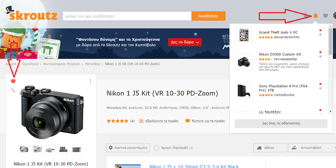Click the unread red dot on the Grand Theft Auto V row
The width and height of the screenshot is (336, 168).
click(320, 30)
